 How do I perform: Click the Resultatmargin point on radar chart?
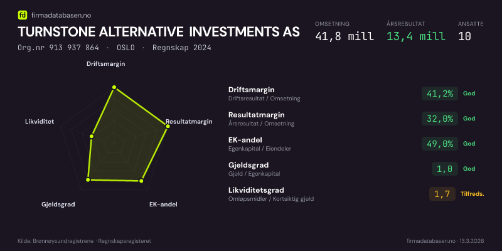tap(168, 126)
